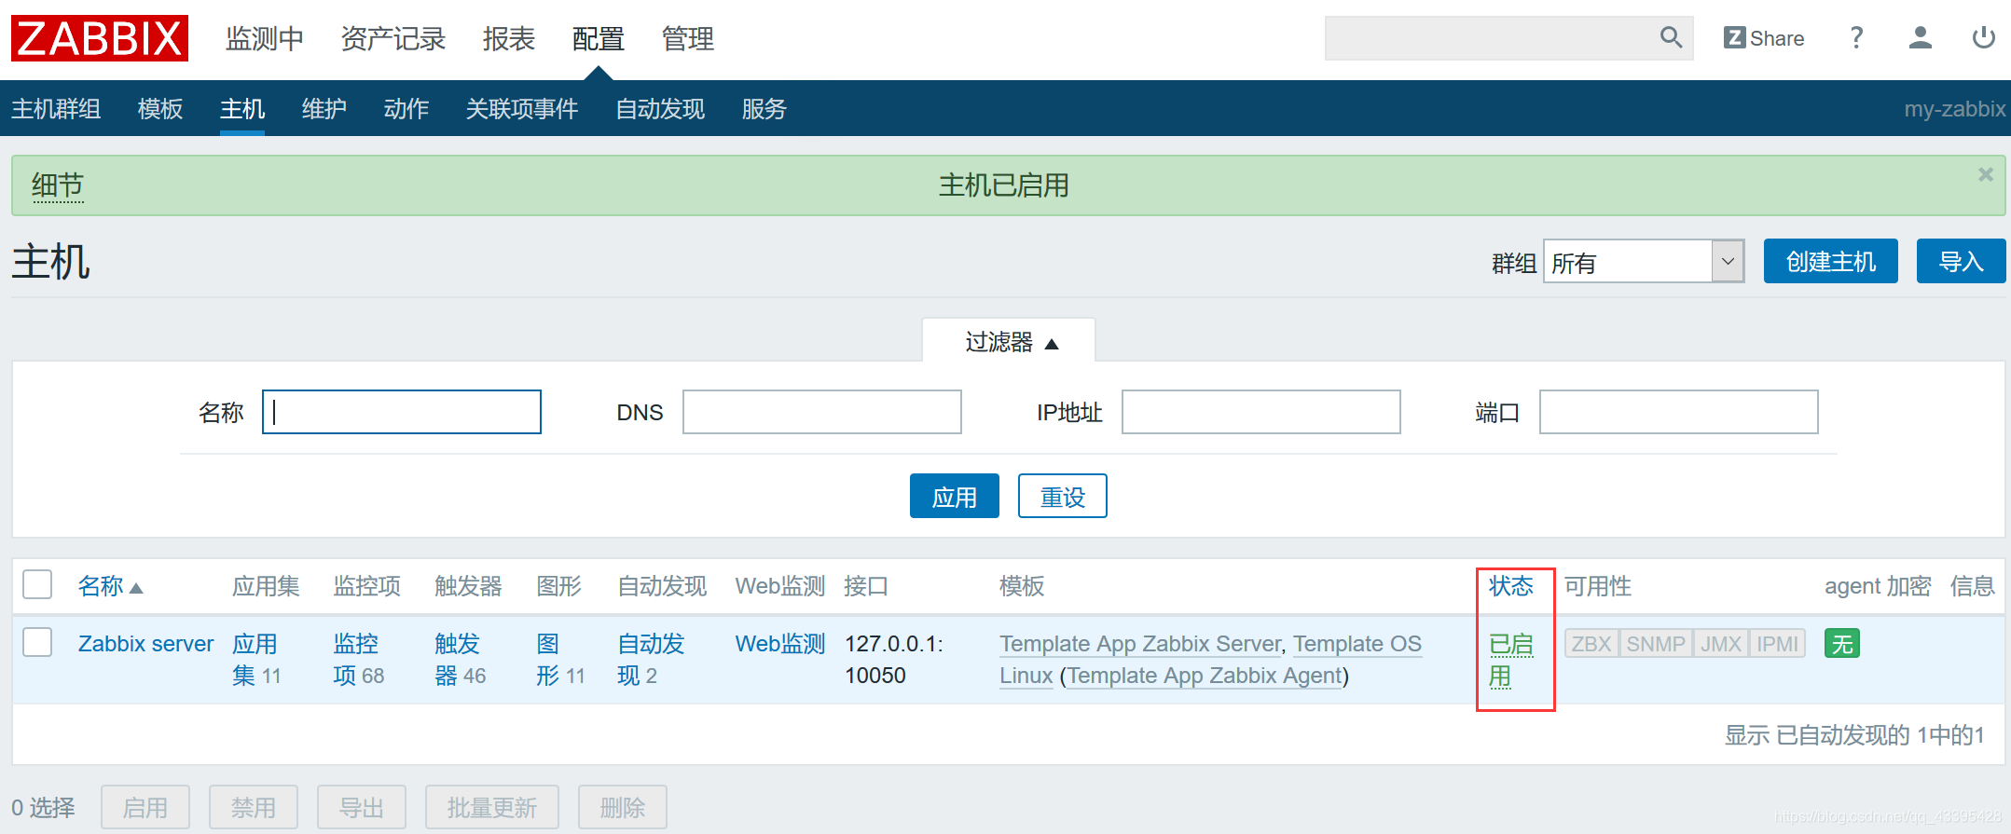Click the bottom 删除 button
This screenshot has height=834, width=2011.
pyautogui.click(x=623, y=807)
